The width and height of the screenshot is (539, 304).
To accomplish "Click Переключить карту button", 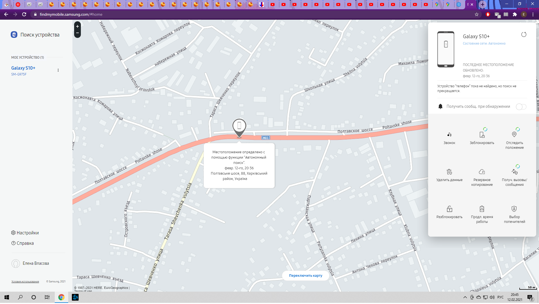I will (305, 275).
